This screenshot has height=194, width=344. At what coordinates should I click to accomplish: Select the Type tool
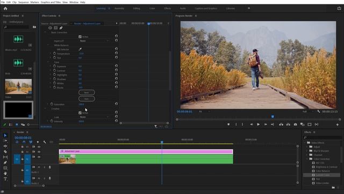click(x=5, y=179)
